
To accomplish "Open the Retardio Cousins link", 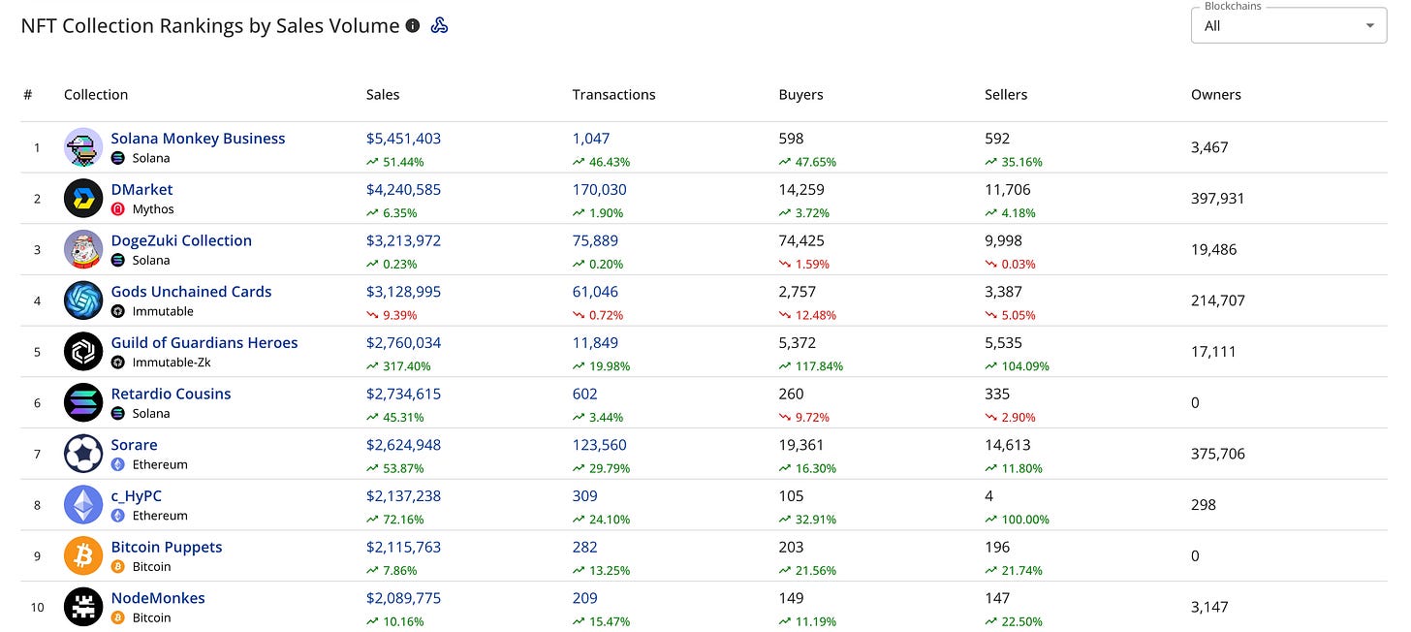I will pyautogui.click(x=171, y=394).
